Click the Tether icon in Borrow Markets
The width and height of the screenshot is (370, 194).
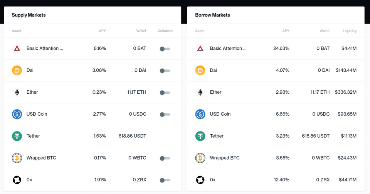click(x=200, y=136)
